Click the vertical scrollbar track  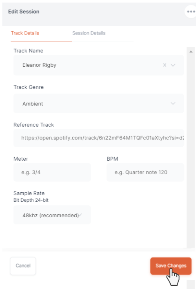pyautogui.click(x=191, y=148)
